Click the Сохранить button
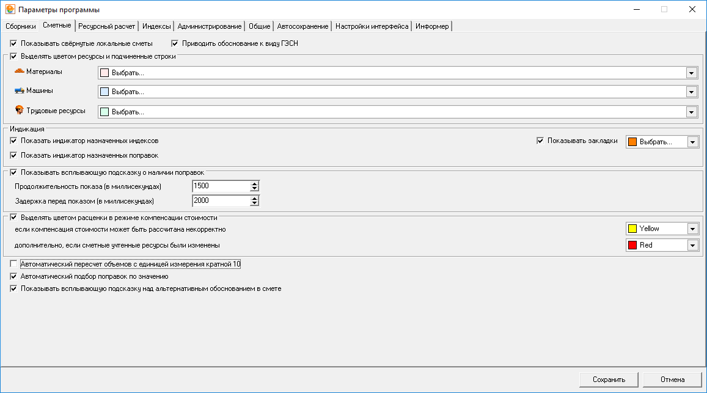The height and width of the screenshot is (393, 707). (609, 380)
